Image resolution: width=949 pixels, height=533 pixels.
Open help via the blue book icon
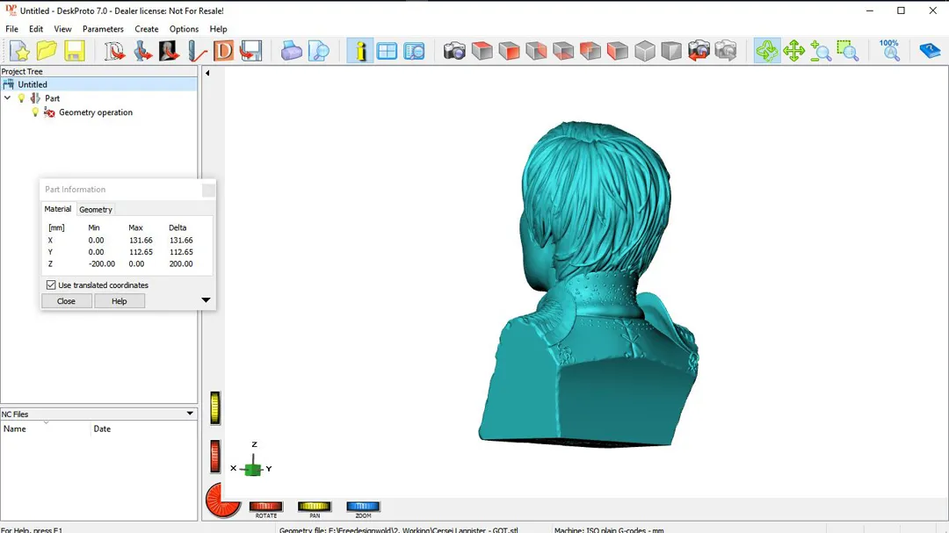[x=930, y=51]
